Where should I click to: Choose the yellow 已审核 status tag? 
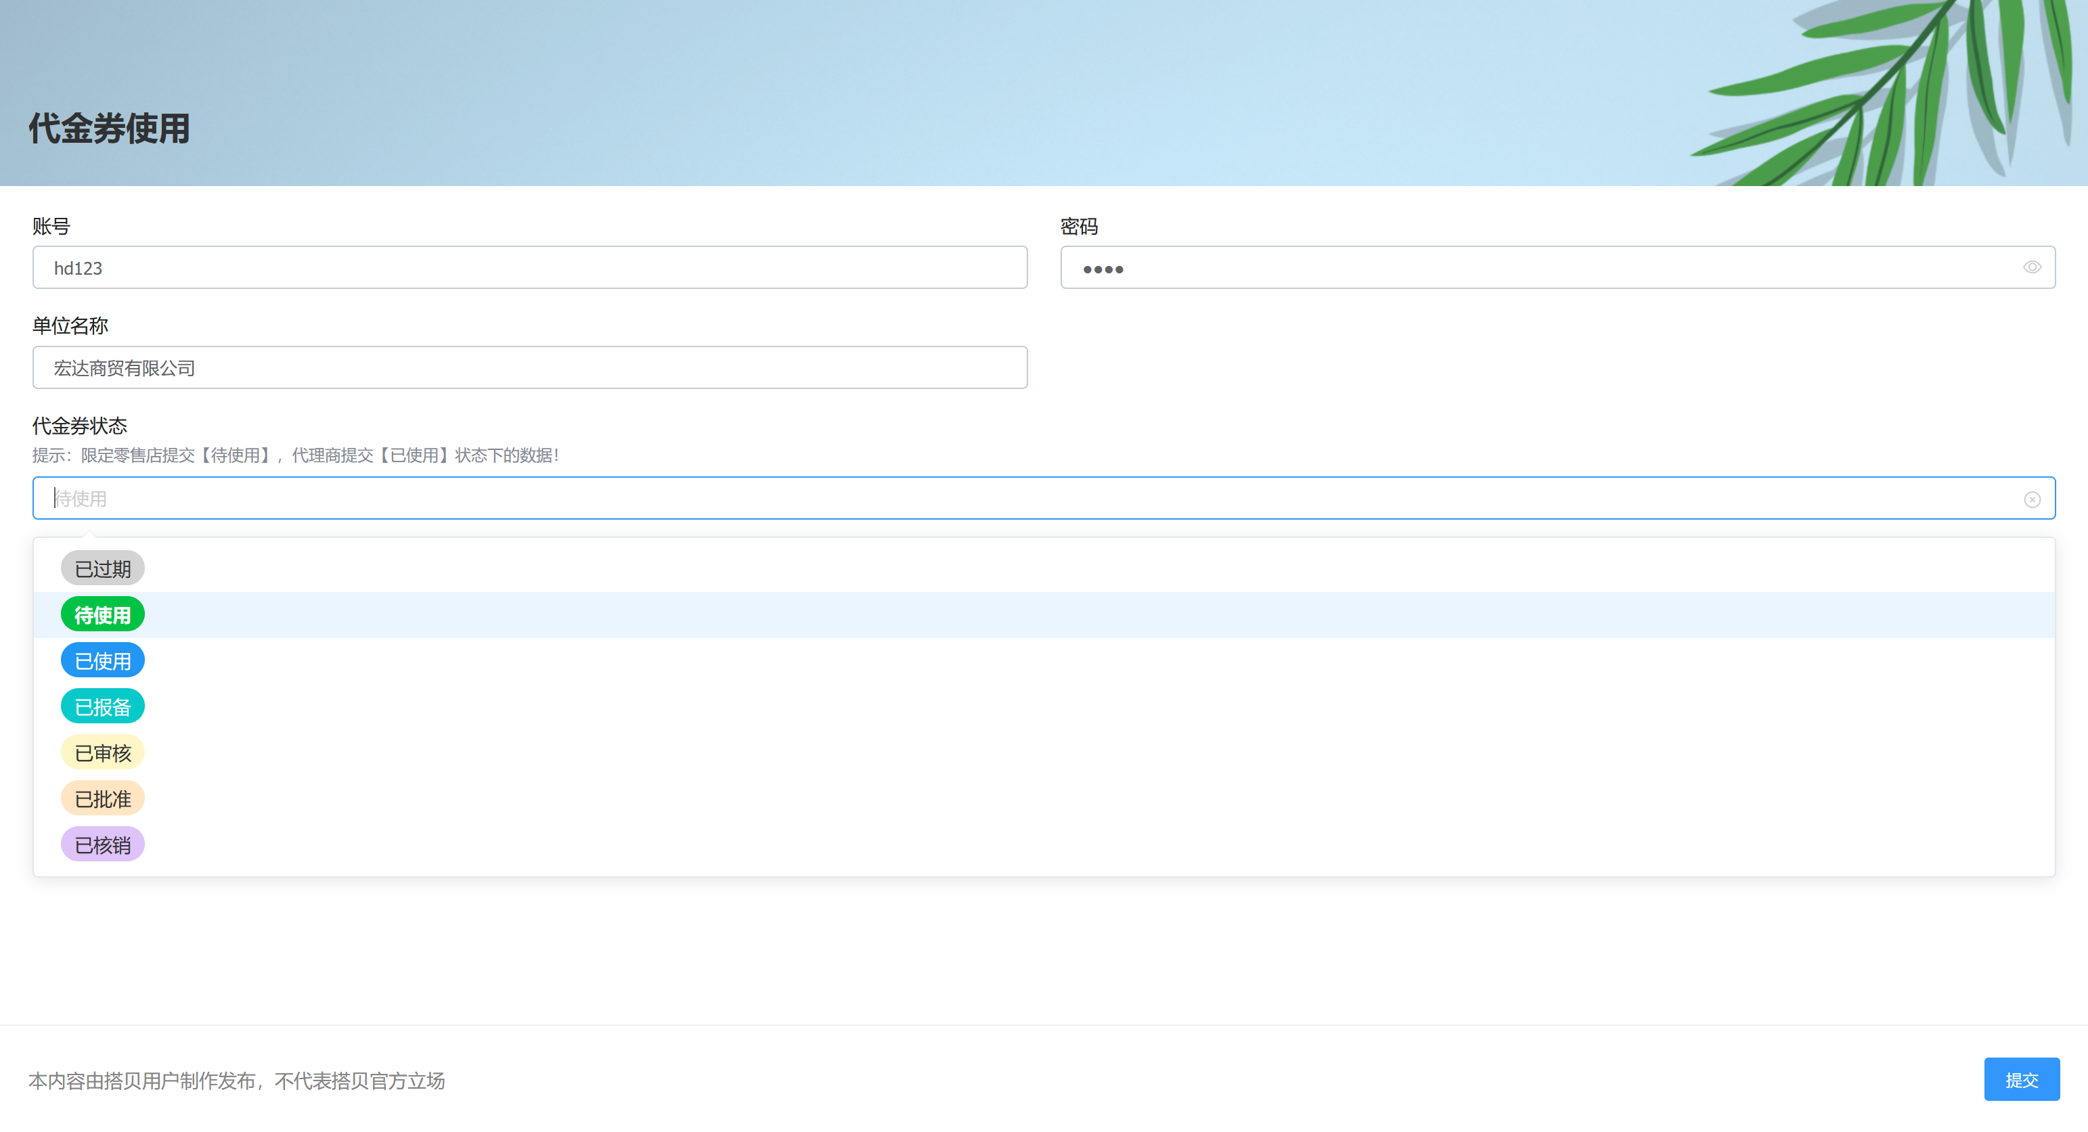point(102,753)
